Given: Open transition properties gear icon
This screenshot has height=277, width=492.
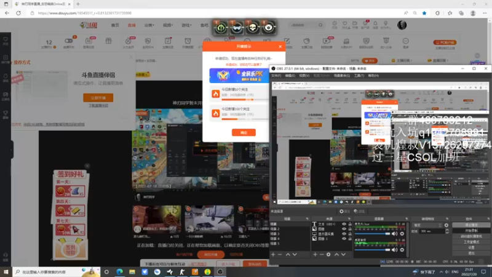Looking at the screenshot, I should pos(446,225).
